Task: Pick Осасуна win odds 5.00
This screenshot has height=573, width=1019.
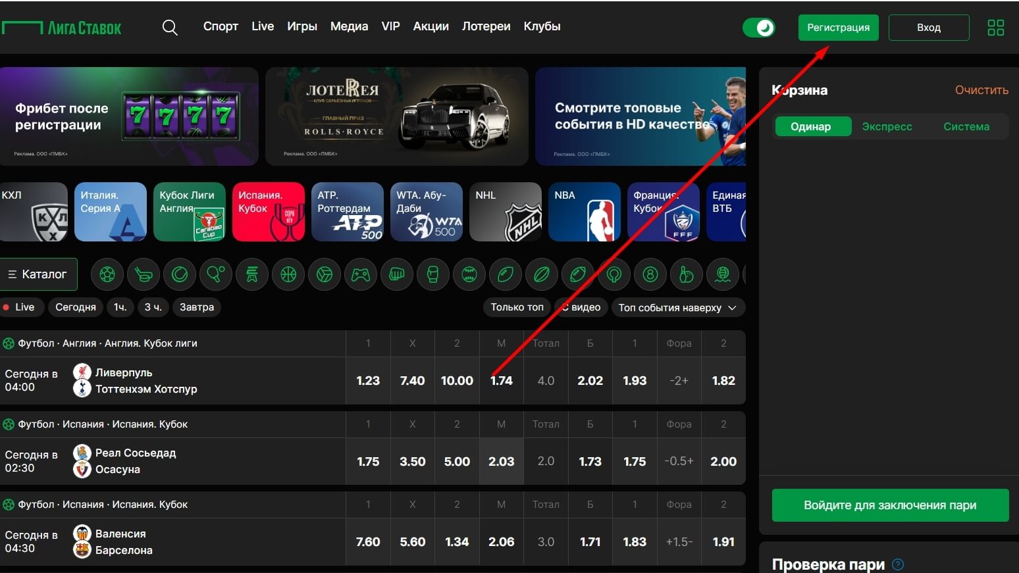Action: 457,461
